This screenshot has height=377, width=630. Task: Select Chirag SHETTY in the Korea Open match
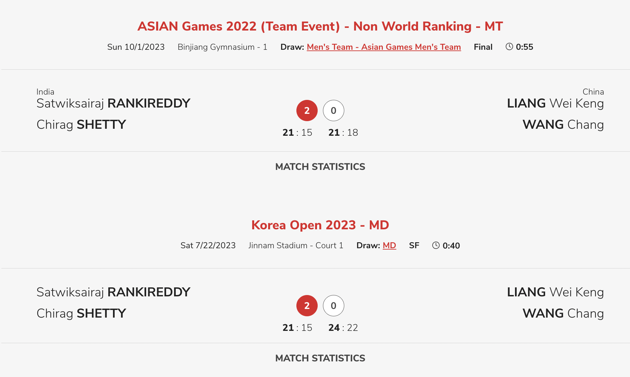click(81, 313)
